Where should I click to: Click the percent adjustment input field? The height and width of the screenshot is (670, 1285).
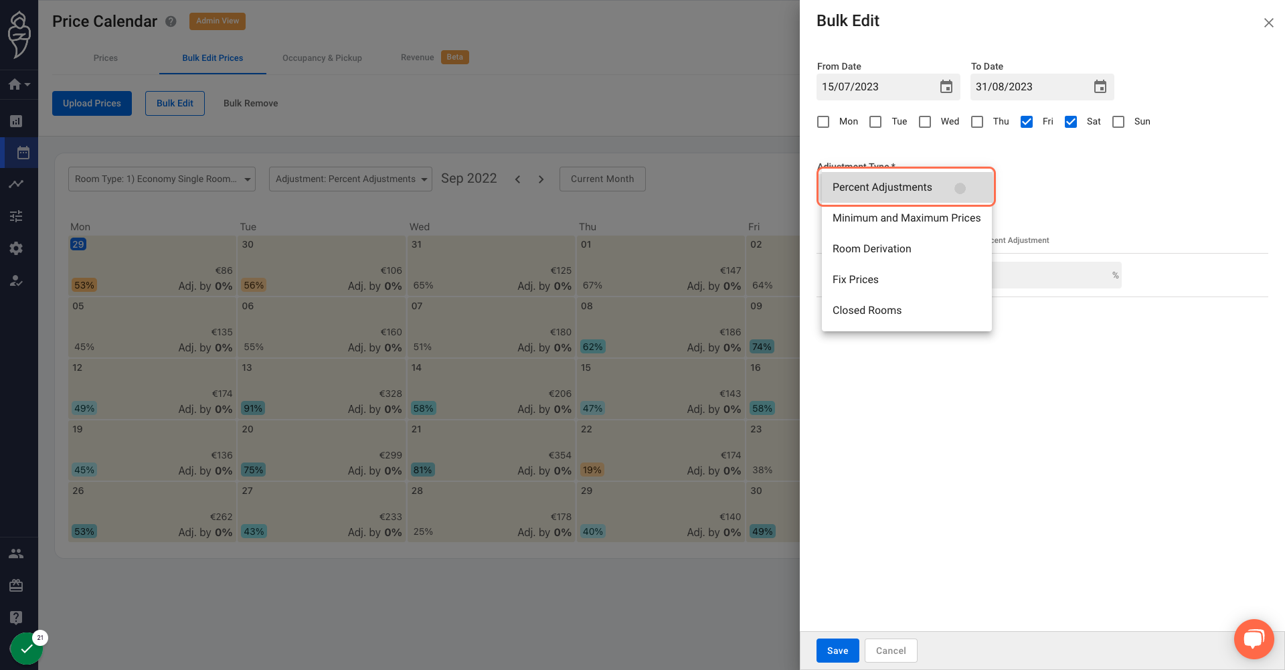click(1056, 275)
